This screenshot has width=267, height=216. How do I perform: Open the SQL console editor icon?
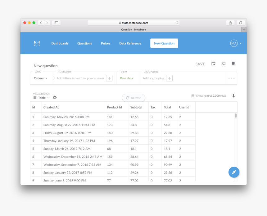tap(223, 64)
